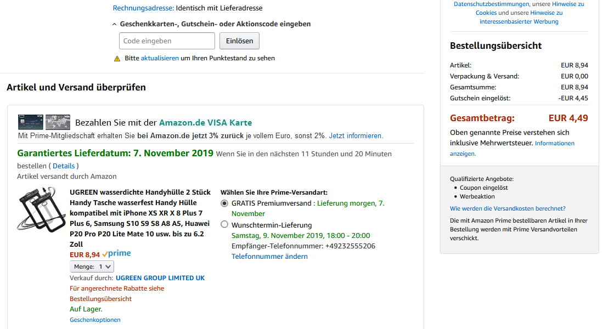Click the Code eingeben input field
Image resolution: width=614 pixels, height=329 pixels.
[x=167, y=41]
